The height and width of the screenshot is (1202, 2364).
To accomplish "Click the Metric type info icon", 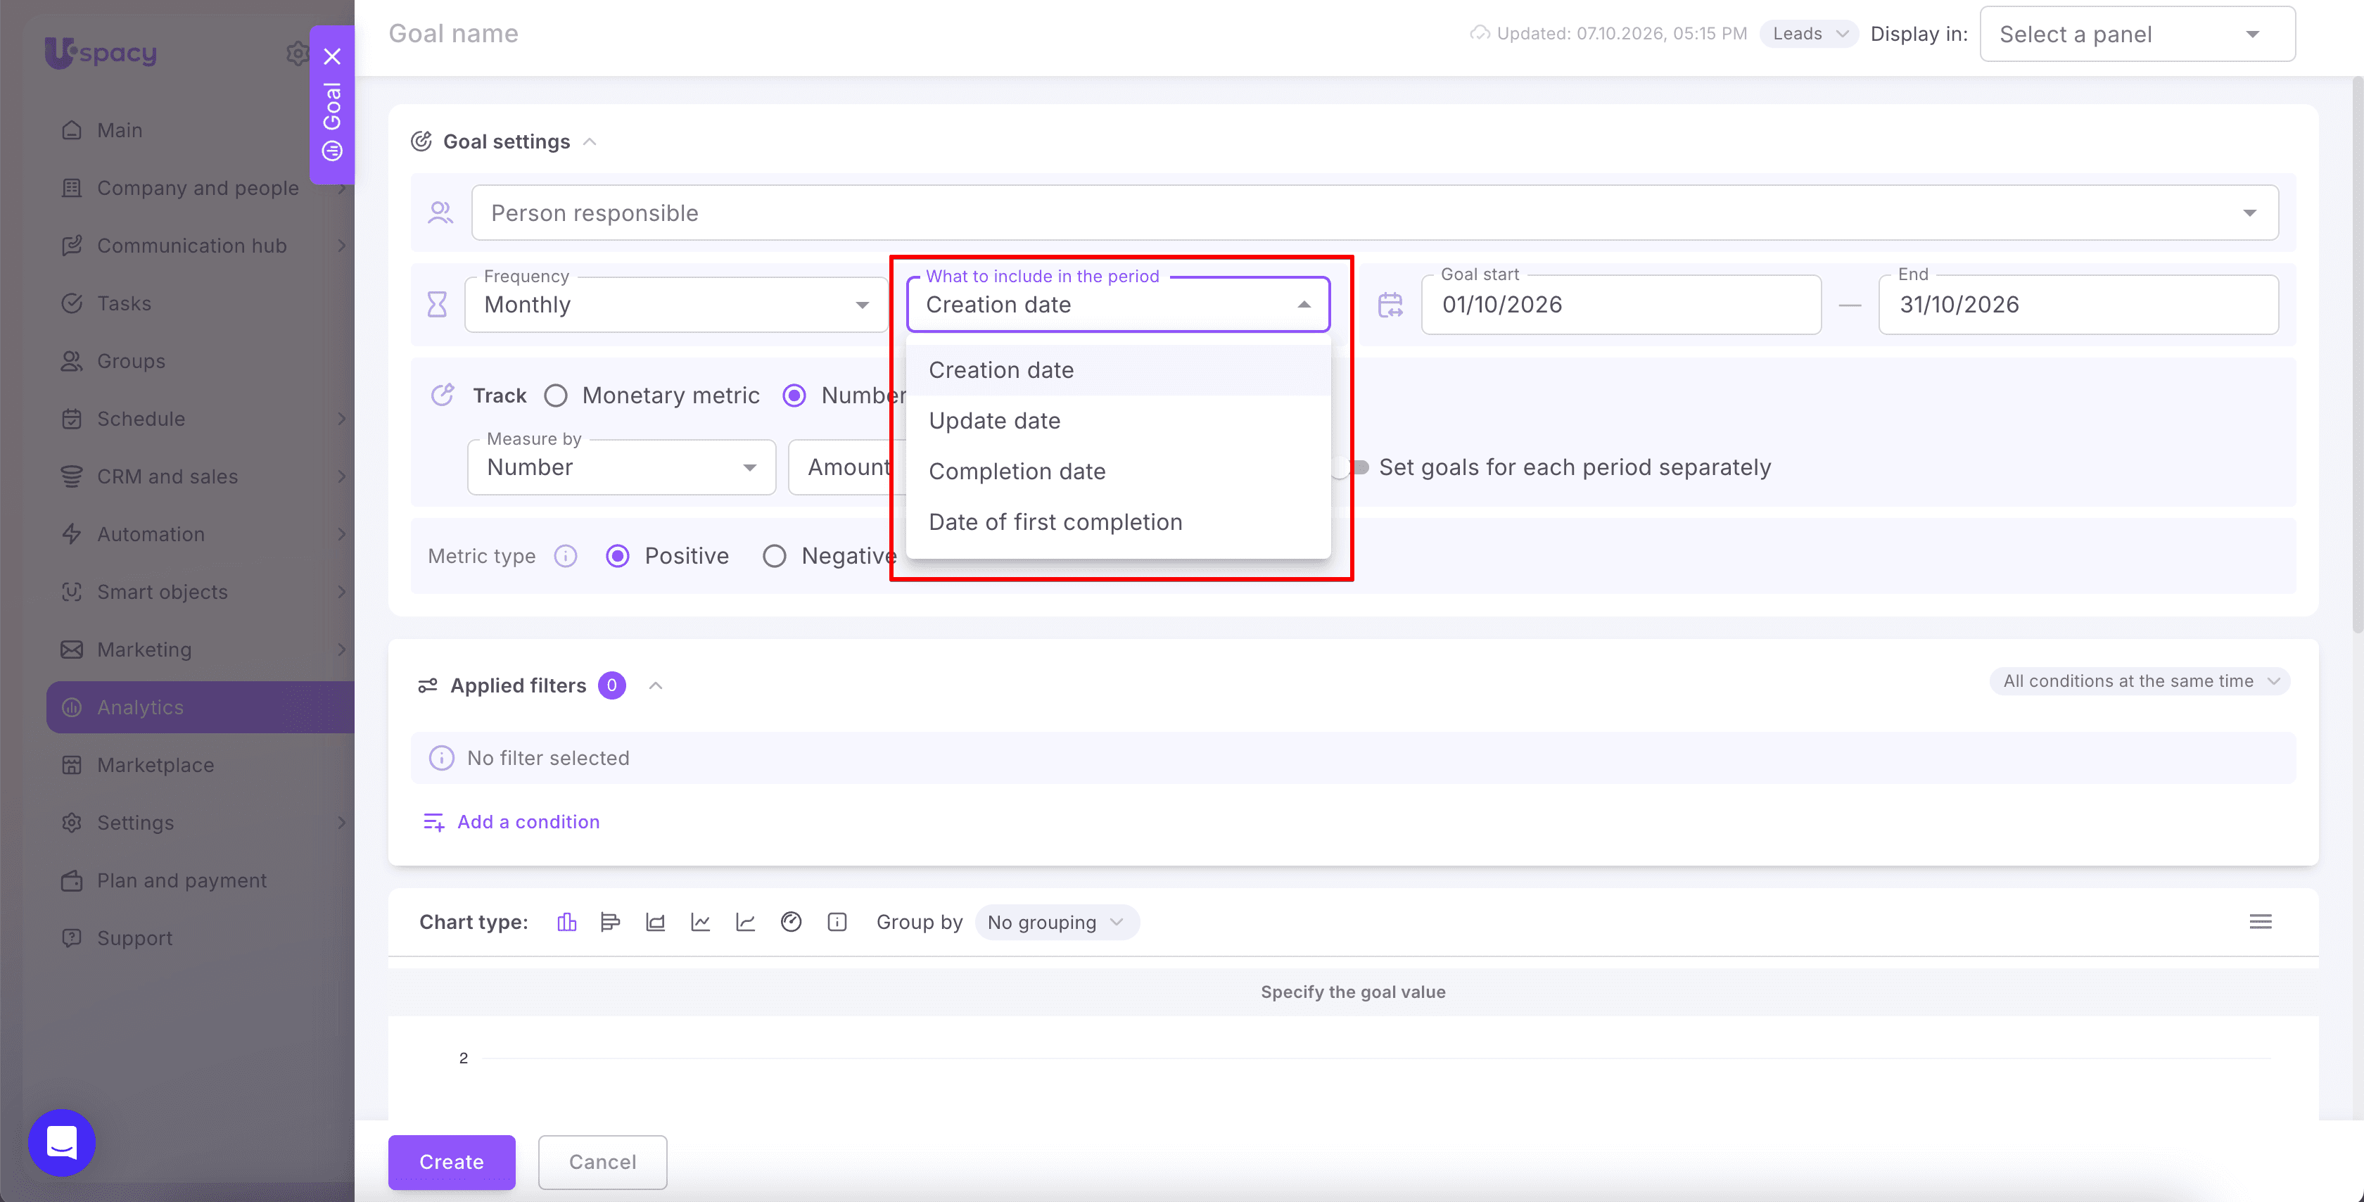I will point(565,557).
